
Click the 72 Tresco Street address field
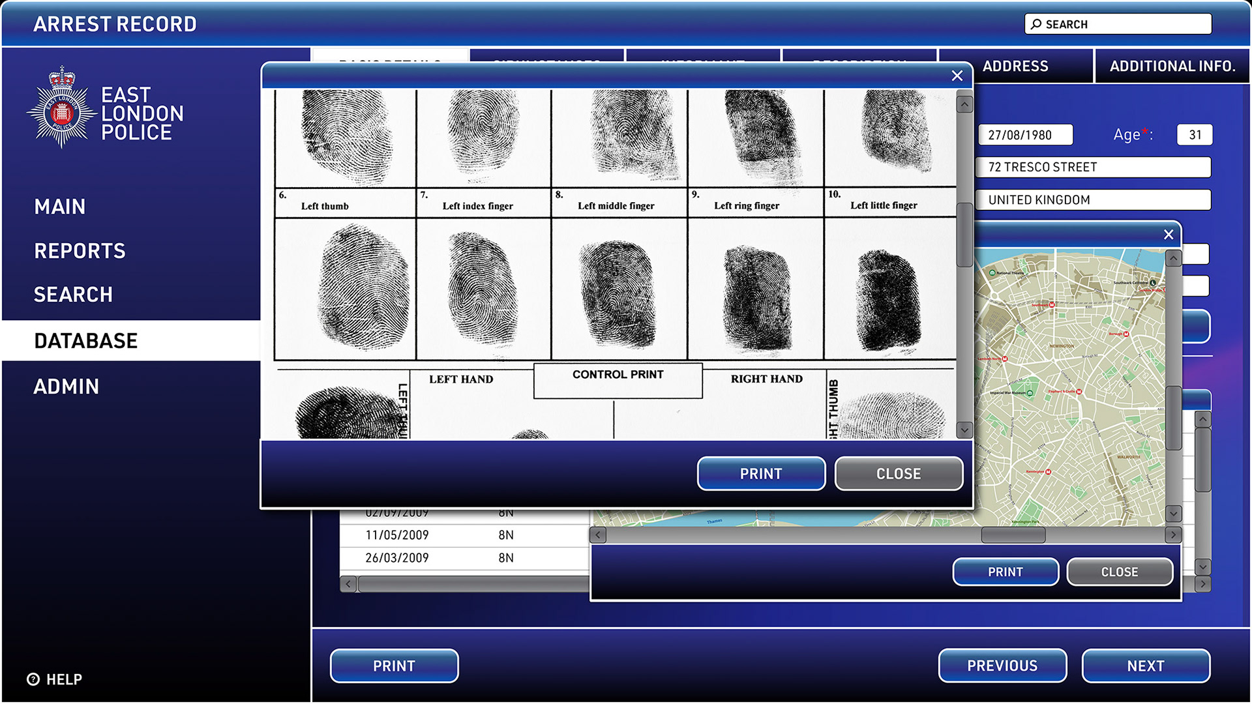point(1093,168)
